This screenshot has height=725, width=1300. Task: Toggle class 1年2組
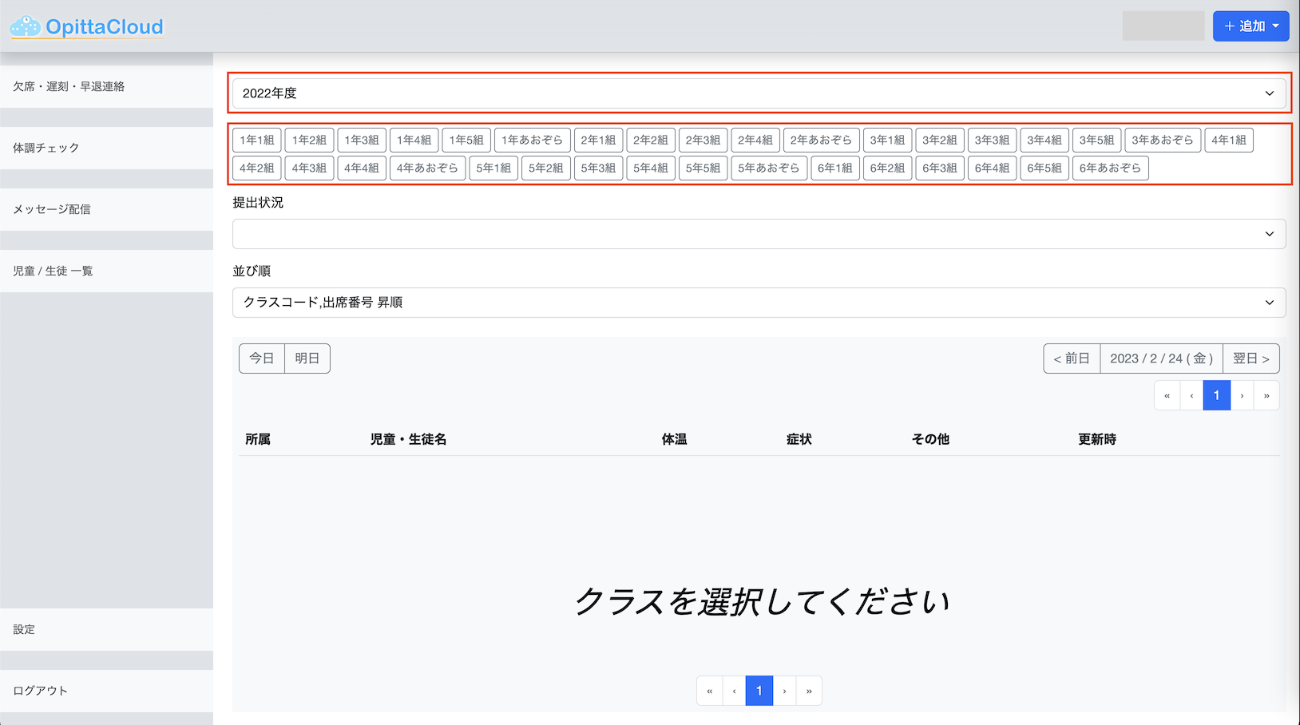(x=309, y=141)
